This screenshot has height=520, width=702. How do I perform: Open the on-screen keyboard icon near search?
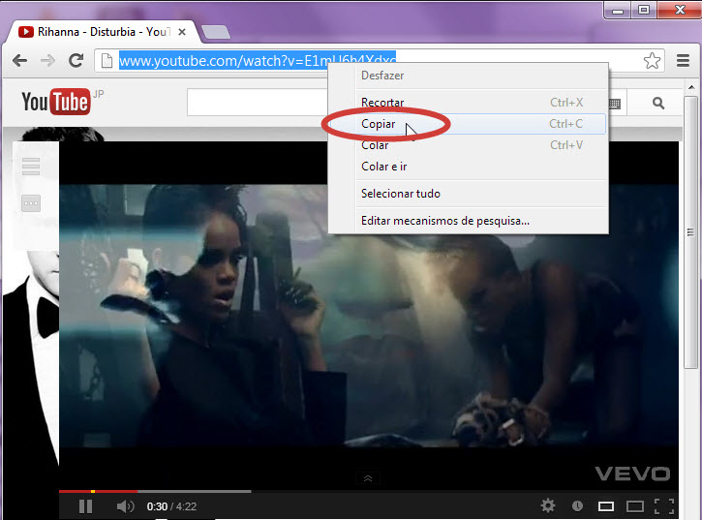point(615,104)
